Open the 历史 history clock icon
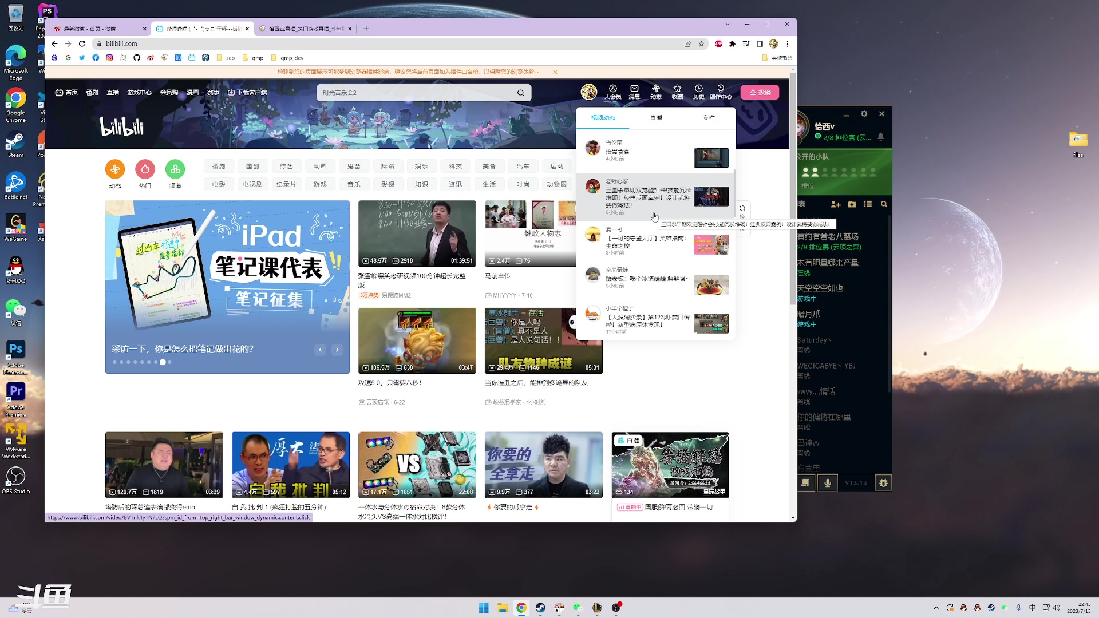This screenshot has width=1099, height=618. [x=699, y=92]
